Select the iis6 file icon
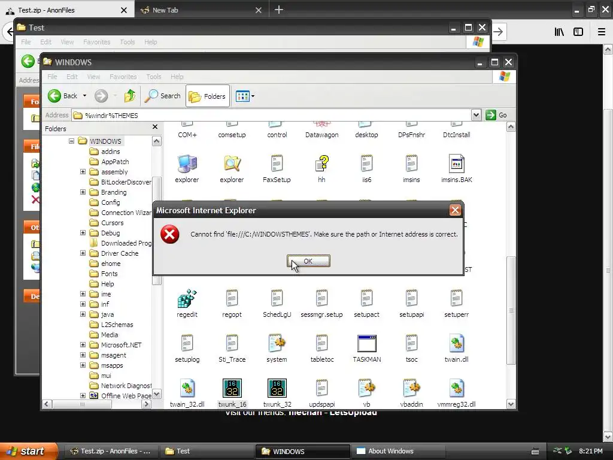Viewport: 613px width, 460px height. [366, 168]
